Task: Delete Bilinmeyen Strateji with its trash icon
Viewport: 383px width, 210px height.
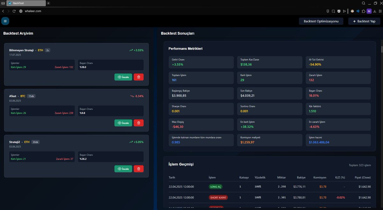Action: [x=139, y=77]
